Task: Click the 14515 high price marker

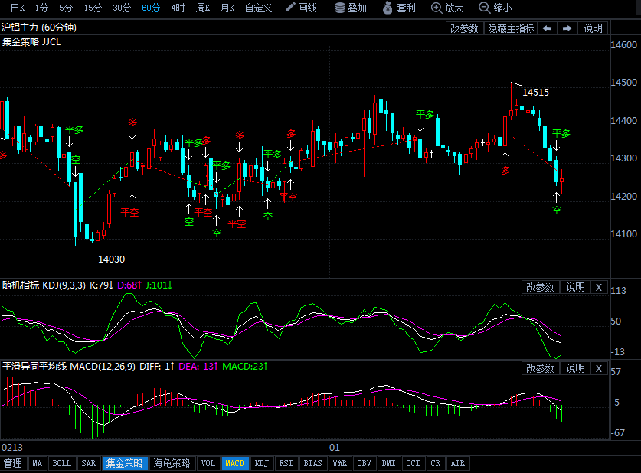Action: (x=535, y=93)
